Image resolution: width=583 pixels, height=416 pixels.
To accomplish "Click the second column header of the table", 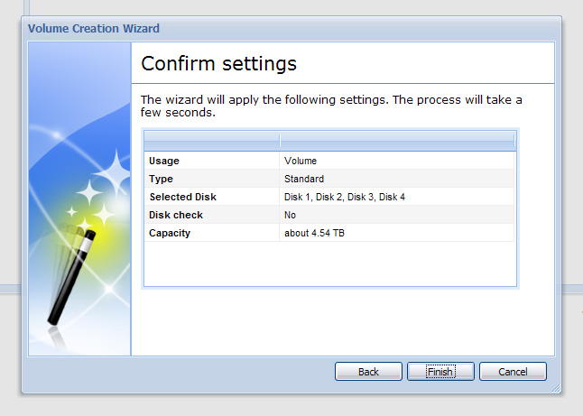I will pyautogui.click(x=397, y=141).
